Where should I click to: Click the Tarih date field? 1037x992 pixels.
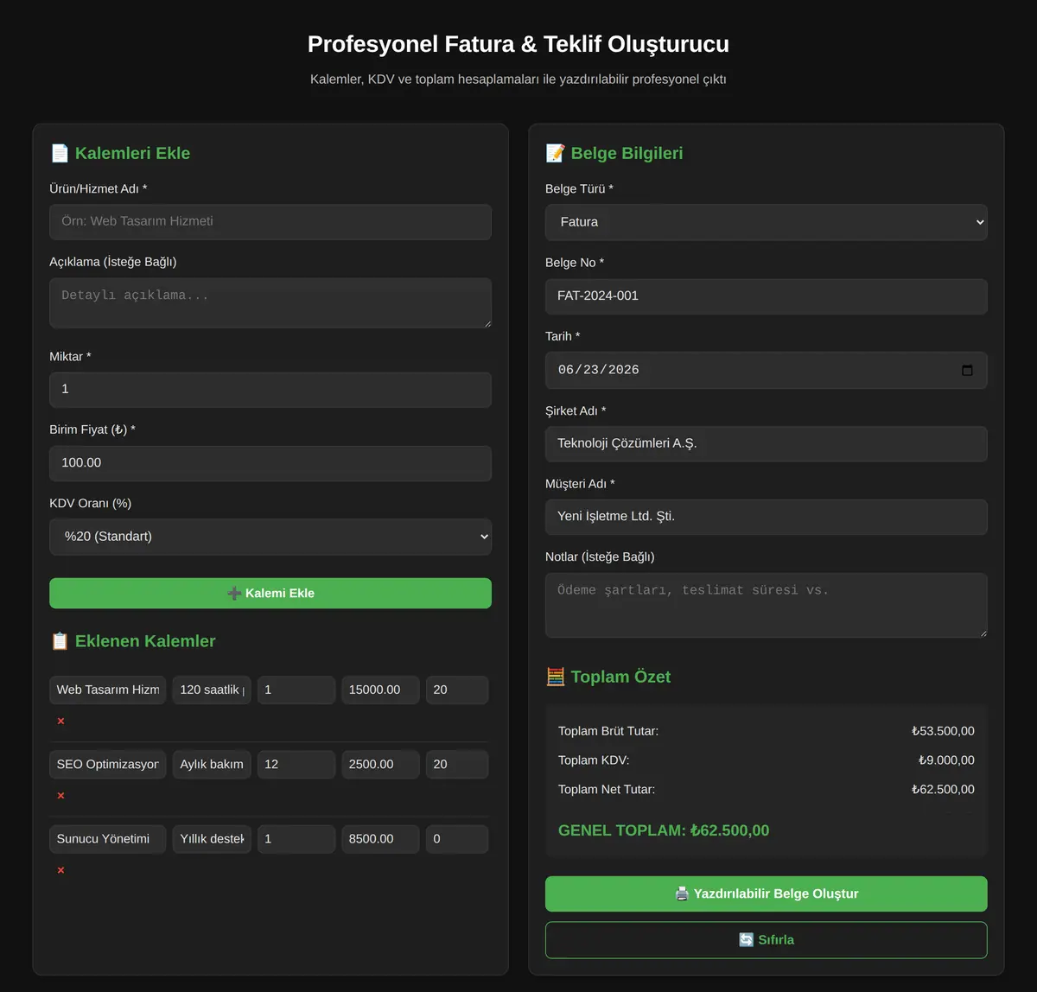pyautogui.click(x=766, y=370)
